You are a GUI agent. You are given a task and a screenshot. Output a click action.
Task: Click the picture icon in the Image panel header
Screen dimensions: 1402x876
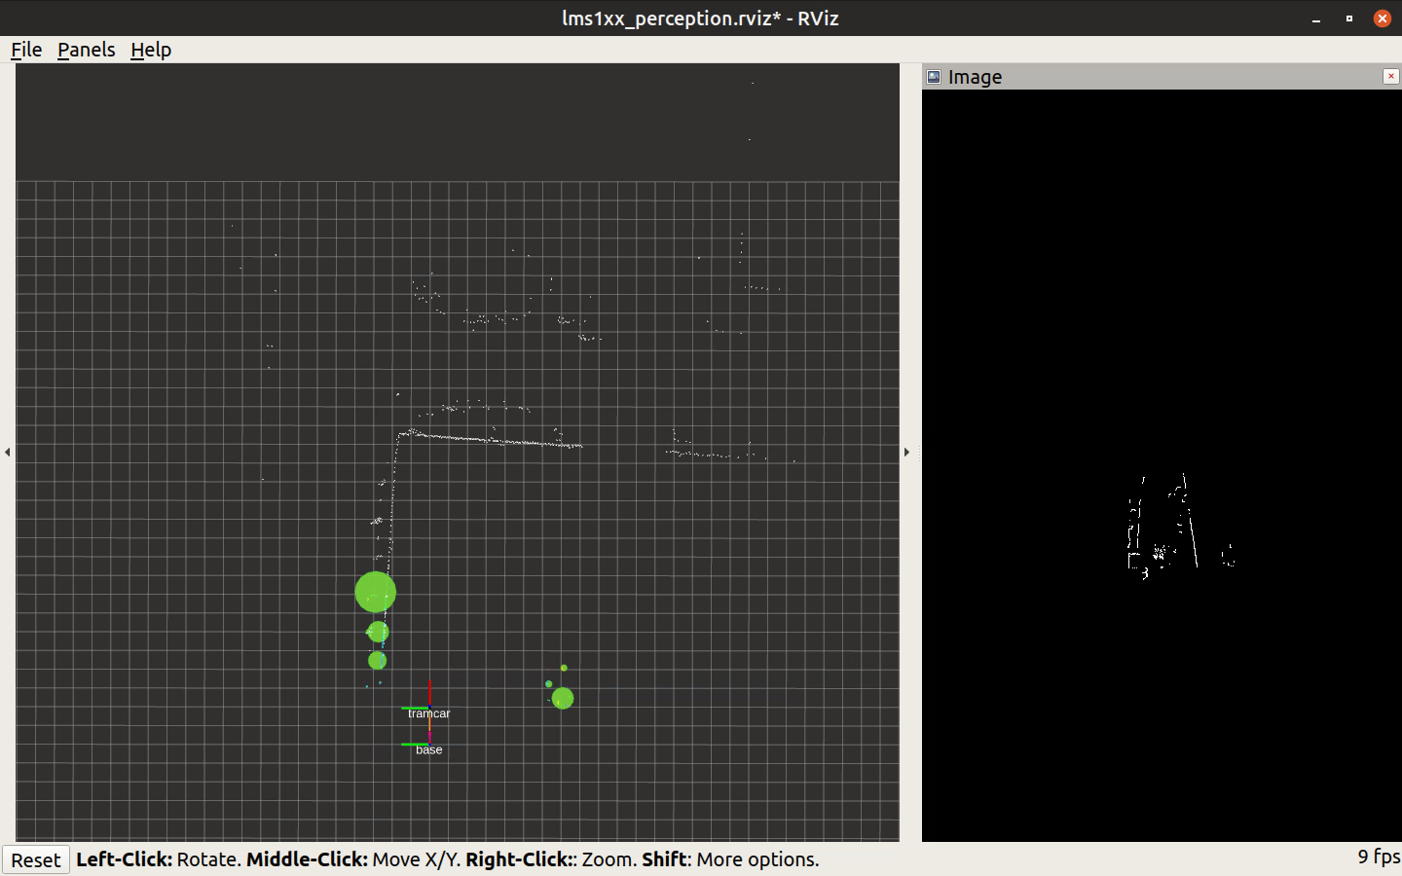934,76
